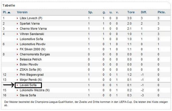The width and height of the screenshot is (172, 111).
Task: Sort by the Diff. column header
Action: point(144,12)
